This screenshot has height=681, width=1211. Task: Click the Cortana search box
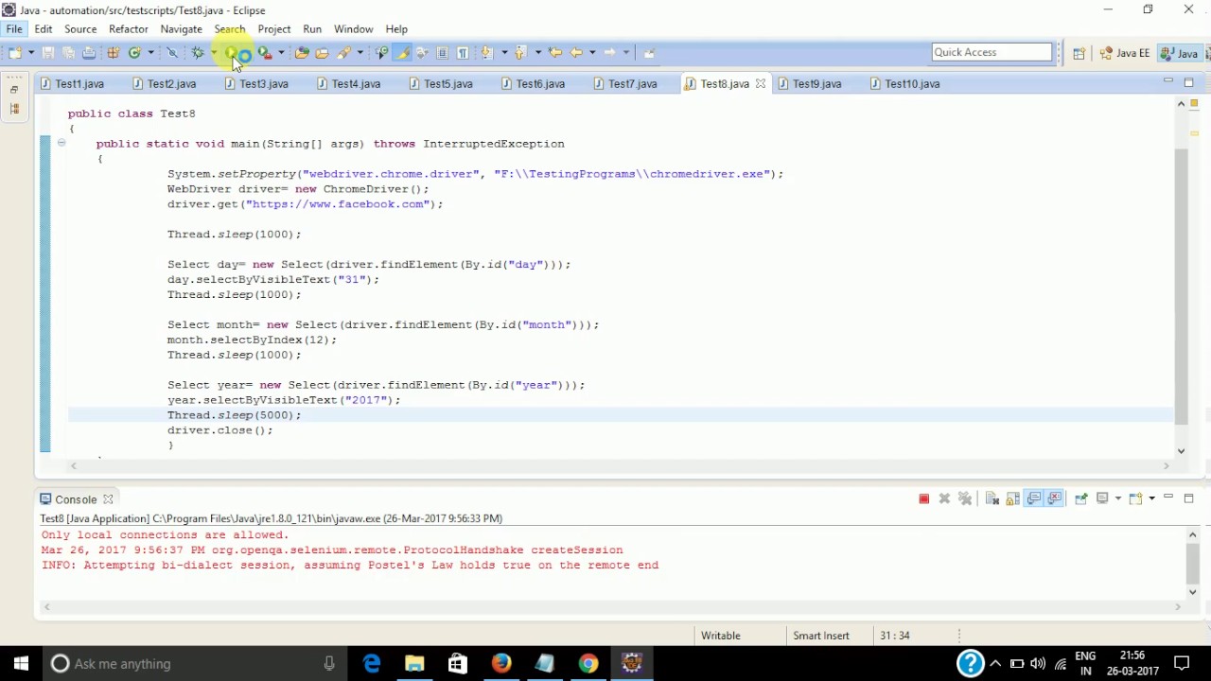point(194,664)
